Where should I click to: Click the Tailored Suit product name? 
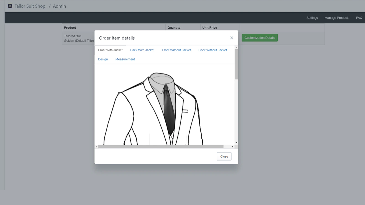(x=73, y=36)
